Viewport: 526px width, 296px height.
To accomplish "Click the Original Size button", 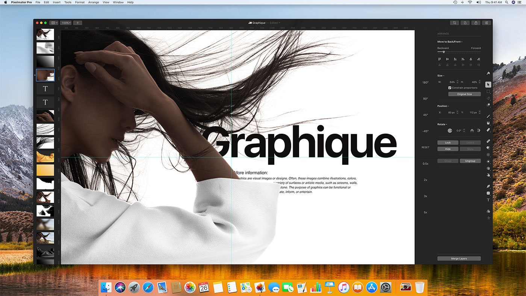I will 464,94.
